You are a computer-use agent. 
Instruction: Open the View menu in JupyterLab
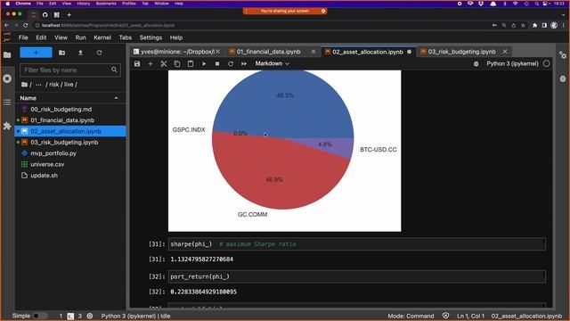click(x=61, y=37)
